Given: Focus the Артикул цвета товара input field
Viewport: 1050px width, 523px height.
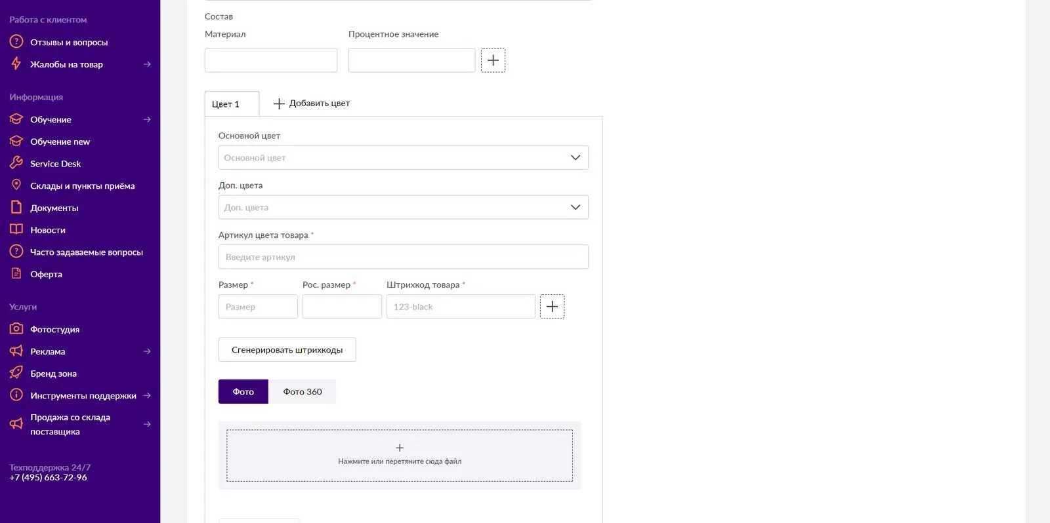Looking at the screenshot, I should [403, 257].
